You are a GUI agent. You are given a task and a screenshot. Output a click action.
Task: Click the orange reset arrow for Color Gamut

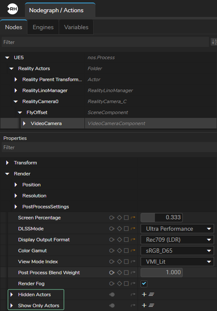point(133,251)
